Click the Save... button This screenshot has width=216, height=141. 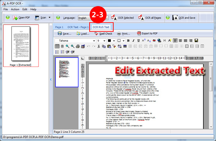tap(64, 33)
